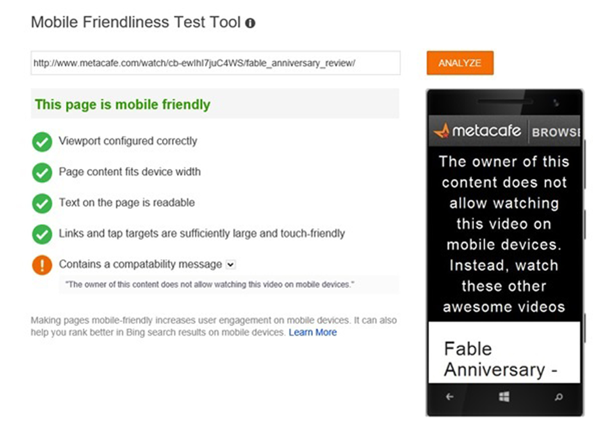This screenshot has width=611, height=447.
Task: Collapse the compatibility message dropdown arrow
Action: point(231,264)
